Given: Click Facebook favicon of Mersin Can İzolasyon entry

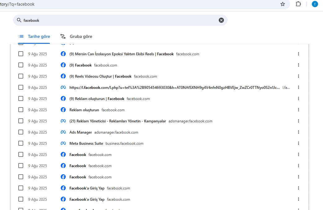Looking at the screenshot, I should [63, 54].
